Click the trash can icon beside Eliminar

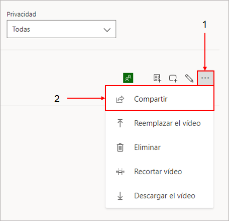click(x=120, y=148)
